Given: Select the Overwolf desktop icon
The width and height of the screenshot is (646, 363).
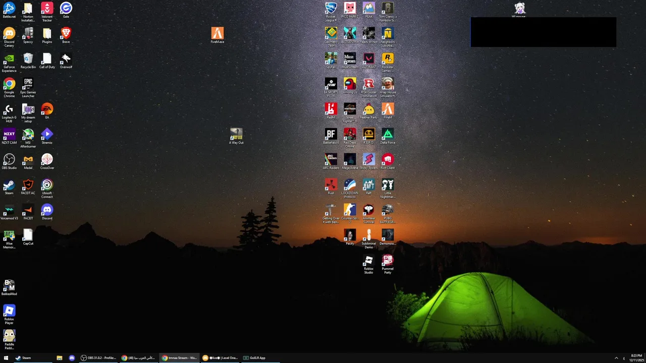Looking at the screenshot, I should pyautogui.click(x=66, y=60).
